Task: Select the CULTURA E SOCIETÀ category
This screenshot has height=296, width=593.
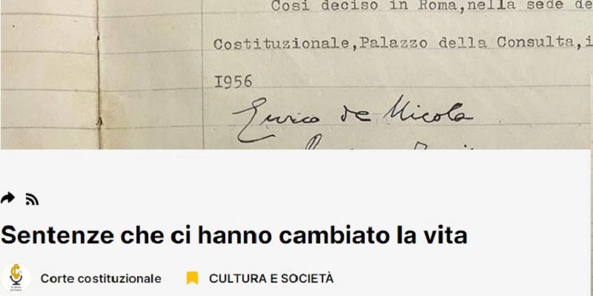Action: click(271, 279)
